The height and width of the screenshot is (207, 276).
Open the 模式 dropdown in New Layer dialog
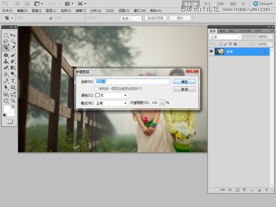coord(111,103)
